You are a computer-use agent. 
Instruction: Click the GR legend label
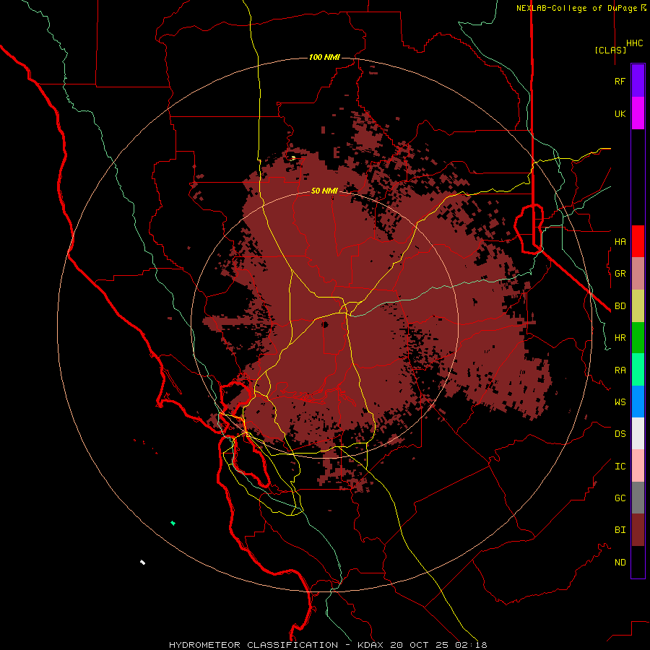(x=620, y=274)
